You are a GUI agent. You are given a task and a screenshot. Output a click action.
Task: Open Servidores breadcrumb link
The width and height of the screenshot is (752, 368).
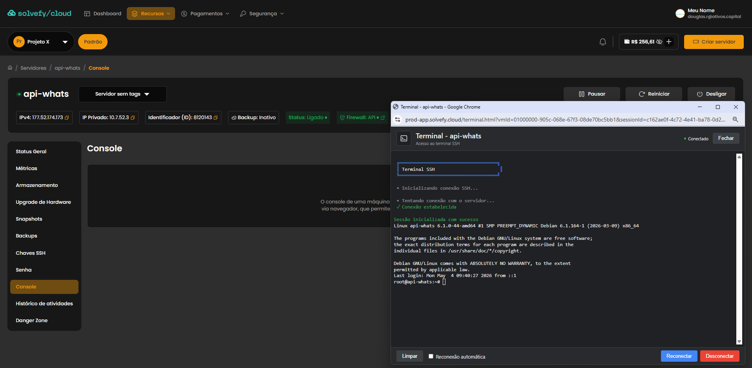pos(33,68)
